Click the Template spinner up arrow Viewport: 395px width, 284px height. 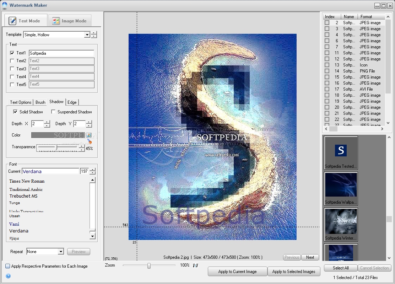coord(94,33)
